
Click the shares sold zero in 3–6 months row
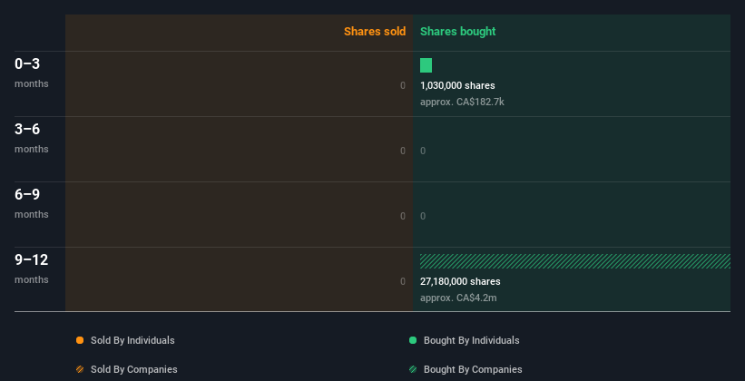click(403, 151)
